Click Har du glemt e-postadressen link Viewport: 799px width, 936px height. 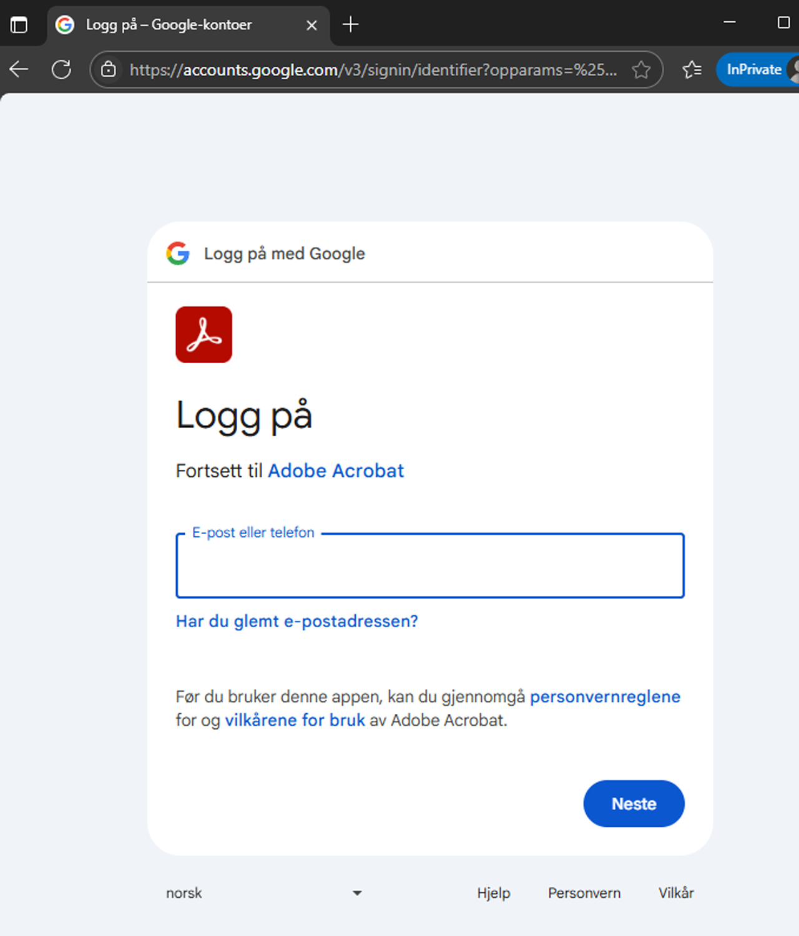(297, 621)
